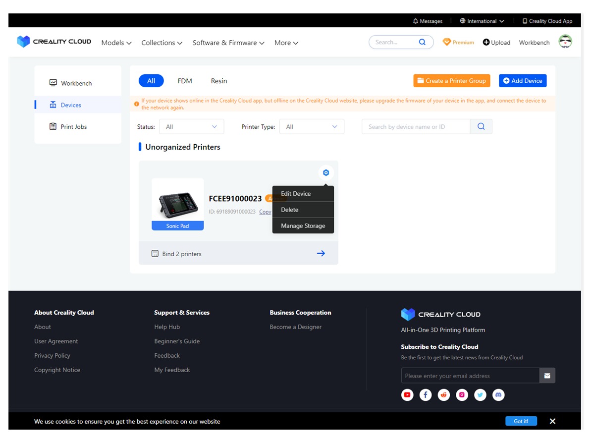Submit email with envelope icon button

pyautogui.click(x=547, y=376)
